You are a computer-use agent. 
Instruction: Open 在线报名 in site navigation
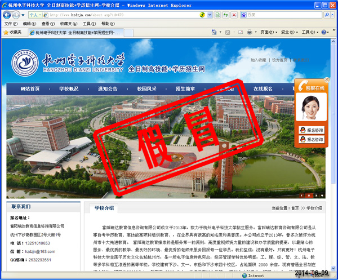coord(263,89)
